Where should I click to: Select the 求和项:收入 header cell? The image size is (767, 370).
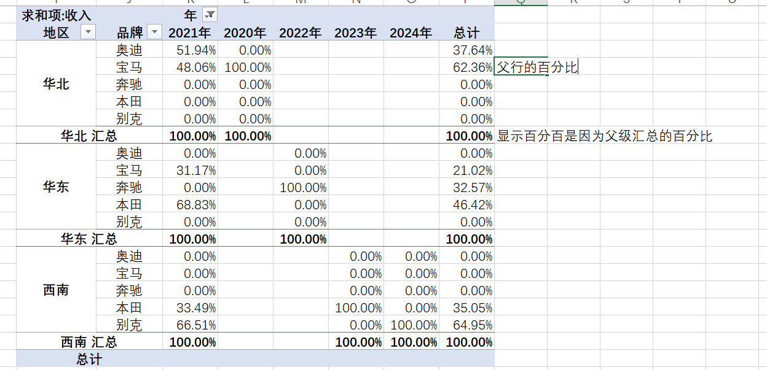[x=57, y=15]
